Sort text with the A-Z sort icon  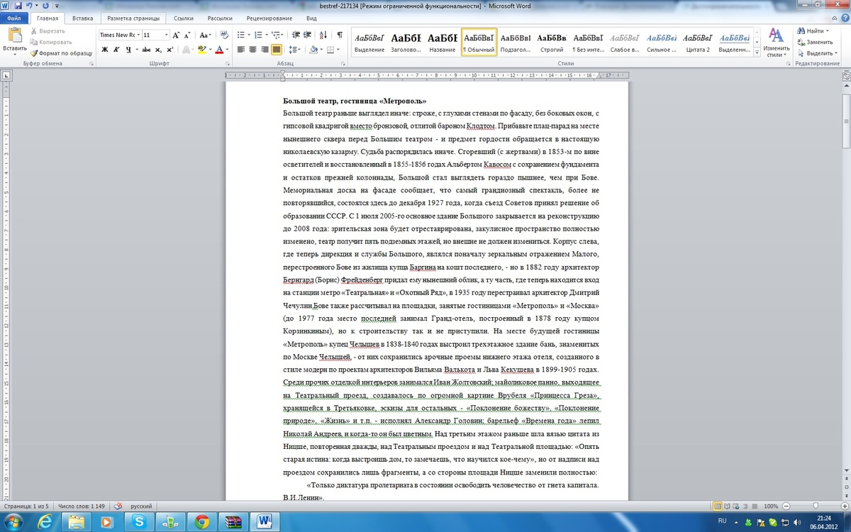pos(323,35)
